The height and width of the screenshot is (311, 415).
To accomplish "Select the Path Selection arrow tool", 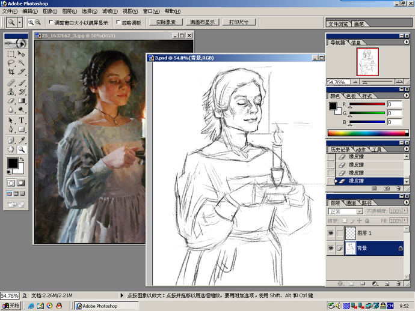I will pyautogui.click(x=11, y=121).
